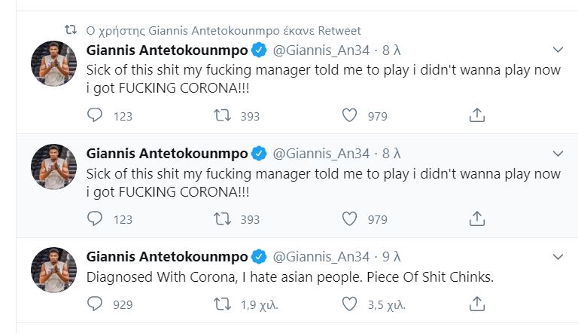Retweet the second tweet
Image resolution: width=578 pixels, height=333 pixels.
coord(221,218)
